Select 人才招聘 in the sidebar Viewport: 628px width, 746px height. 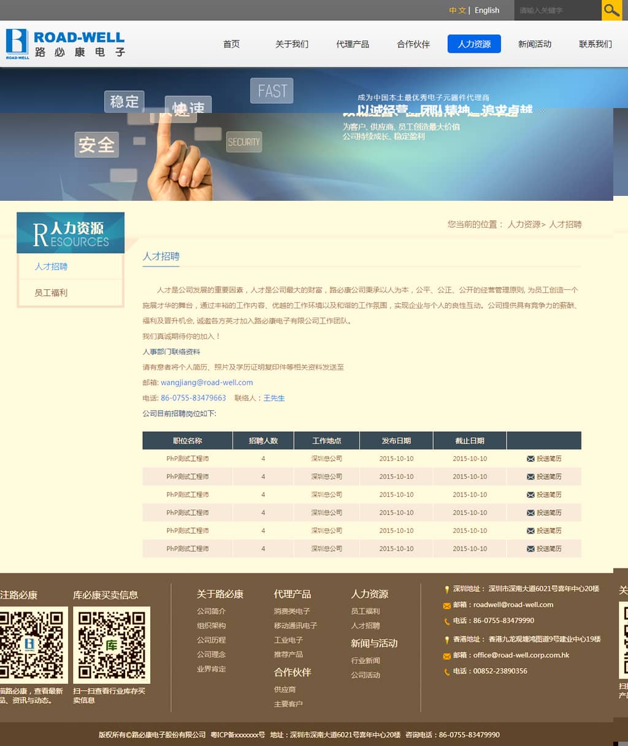click(51, 266)
